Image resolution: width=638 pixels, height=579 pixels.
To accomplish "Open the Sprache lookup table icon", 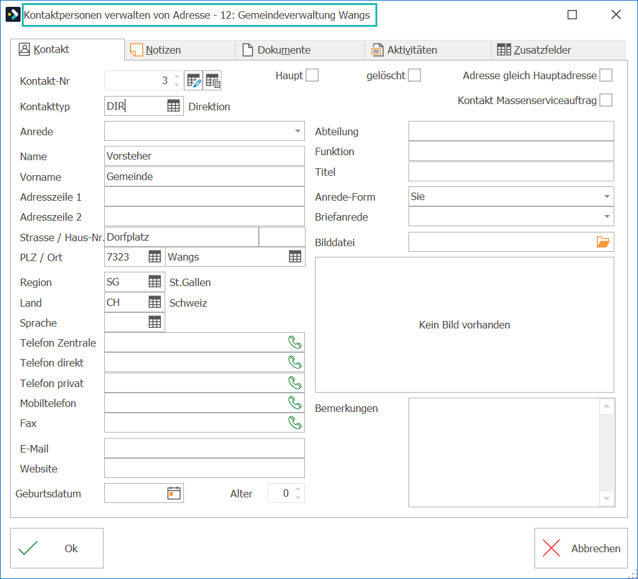I will (155, 322).
